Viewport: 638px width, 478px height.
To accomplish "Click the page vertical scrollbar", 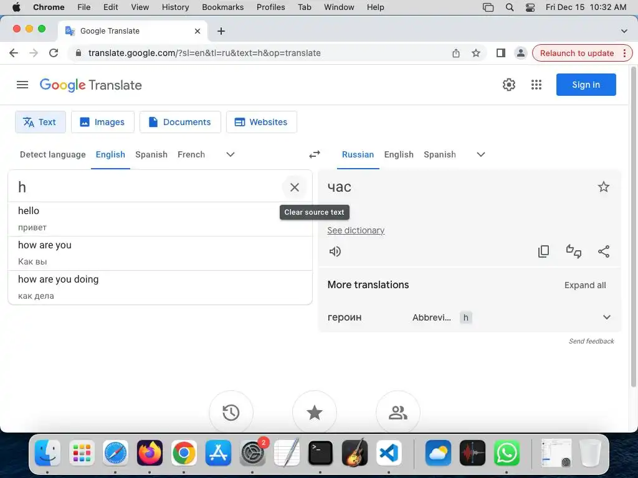I will [x=633, y=228].
